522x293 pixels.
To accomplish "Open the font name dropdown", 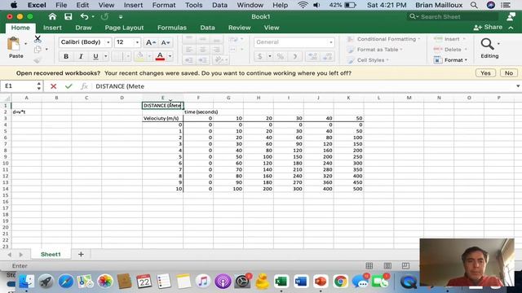I will [x=108, y=42].
